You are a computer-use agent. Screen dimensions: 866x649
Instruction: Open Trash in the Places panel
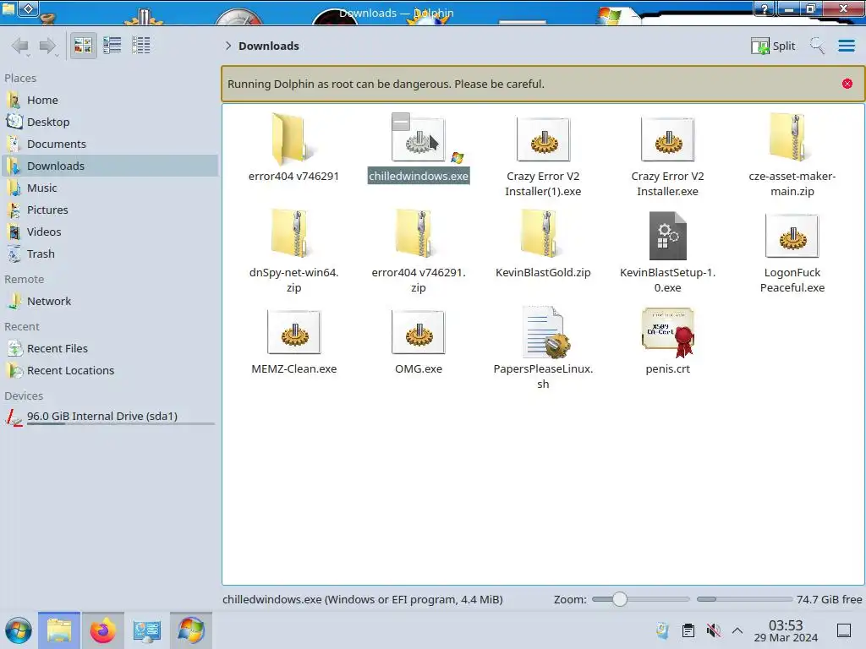[109, 254]
